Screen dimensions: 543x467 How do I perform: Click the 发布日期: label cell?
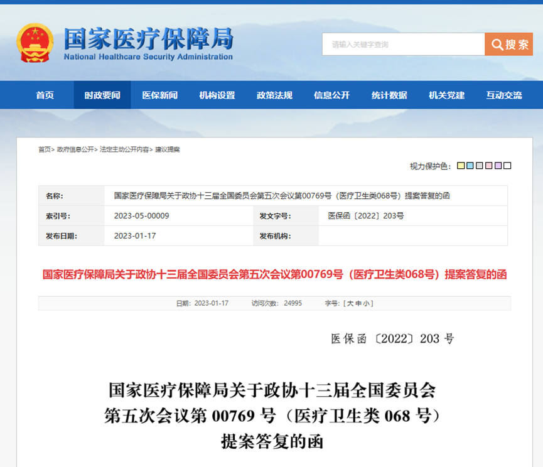tap(72, 236)
